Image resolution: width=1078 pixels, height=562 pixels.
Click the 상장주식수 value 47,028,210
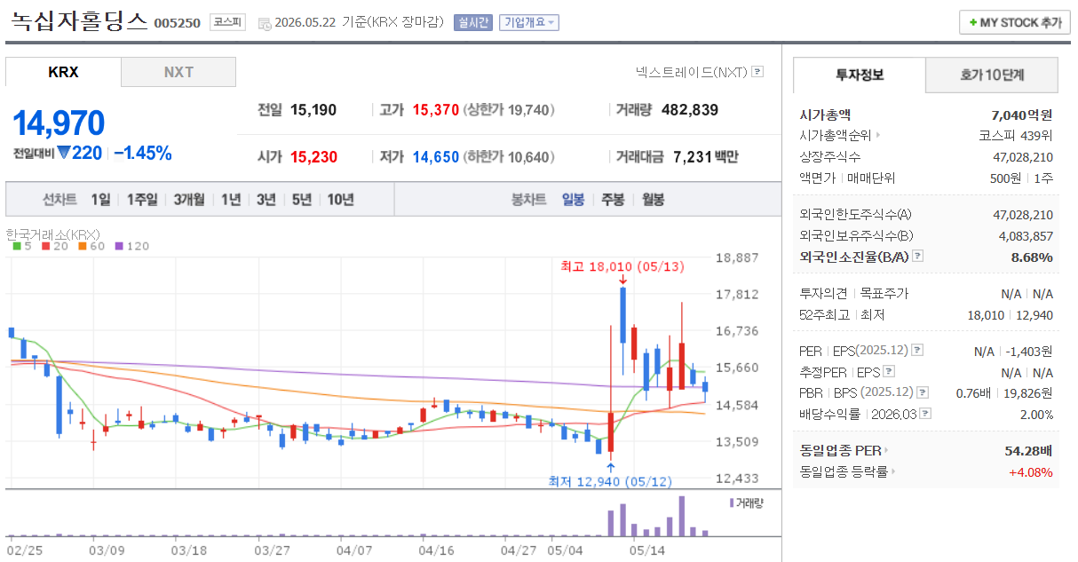[1022, 157]
